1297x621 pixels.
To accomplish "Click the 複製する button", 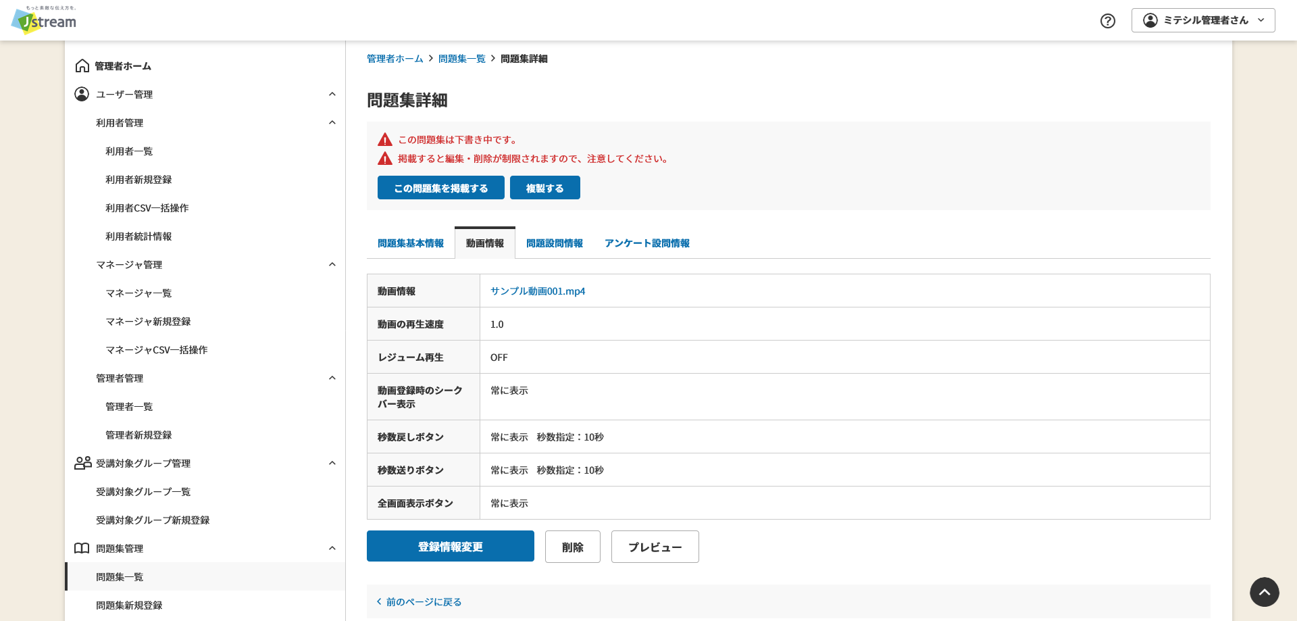I will pyautogui.click(x=545, y=188).
